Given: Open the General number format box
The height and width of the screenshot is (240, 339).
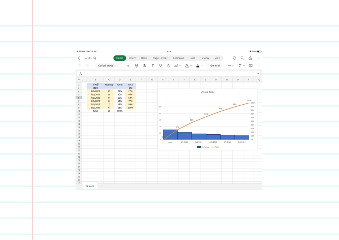Looking at the screenshot, I should (215, 66).
